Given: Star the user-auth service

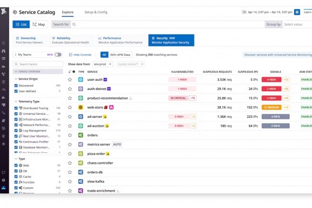Looking at the screenshot, I should 70,80.
